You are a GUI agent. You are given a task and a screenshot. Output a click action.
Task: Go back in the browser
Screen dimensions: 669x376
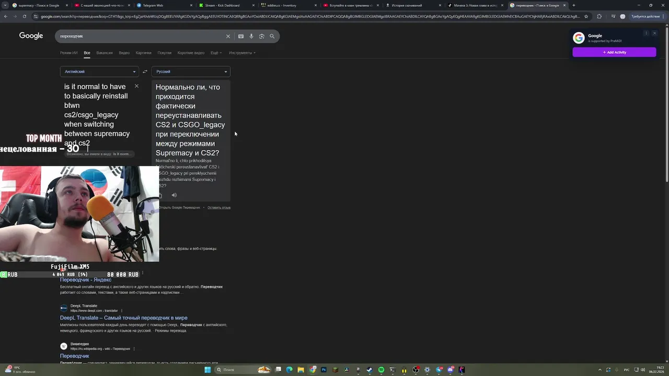point(6,16)
